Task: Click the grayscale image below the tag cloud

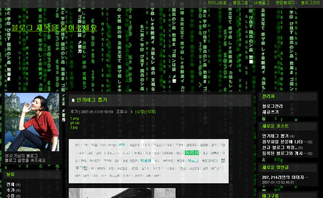Action: [x=122, y=193]
